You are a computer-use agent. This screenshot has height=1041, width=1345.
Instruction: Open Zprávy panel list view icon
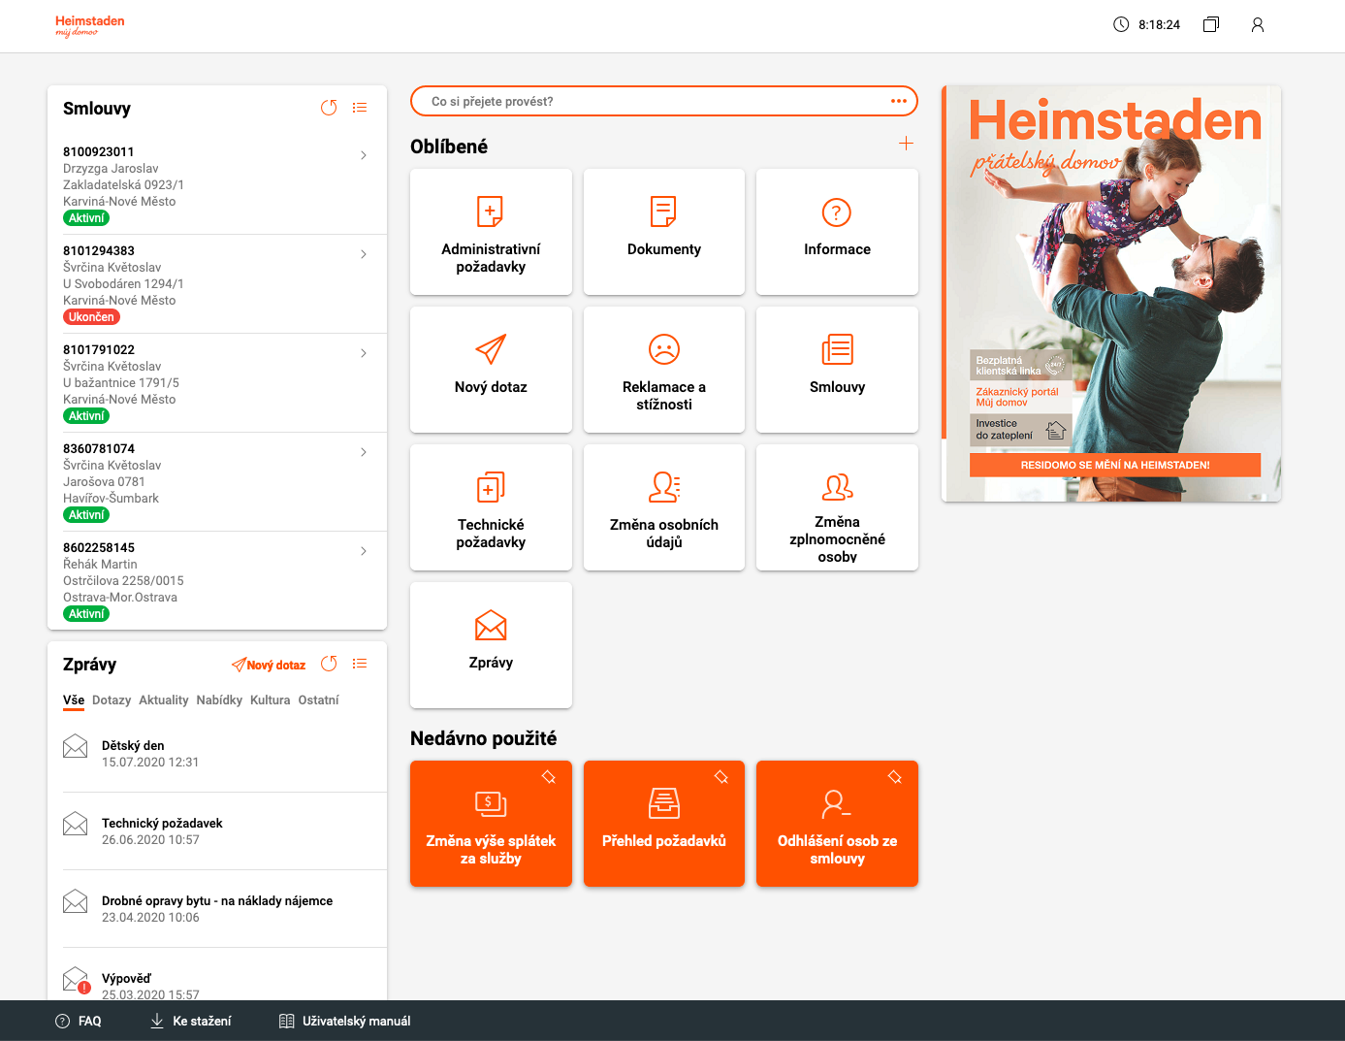[x=360, y=664]
